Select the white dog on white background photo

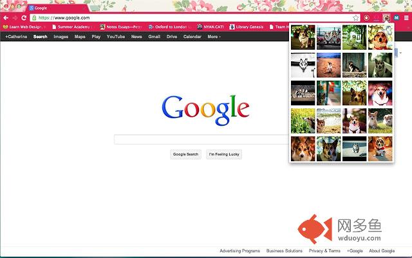click(303, 65)
